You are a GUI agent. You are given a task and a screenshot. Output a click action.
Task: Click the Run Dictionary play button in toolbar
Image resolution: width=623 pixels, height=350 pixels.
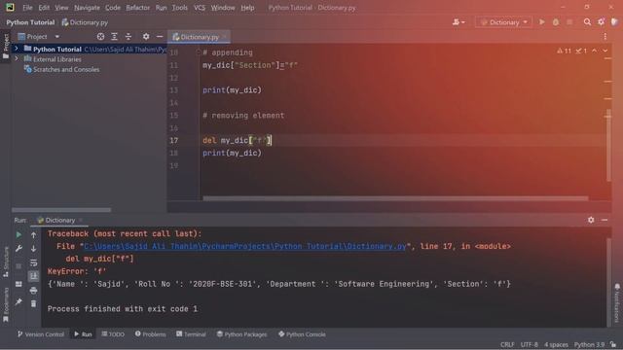[541, 22]
